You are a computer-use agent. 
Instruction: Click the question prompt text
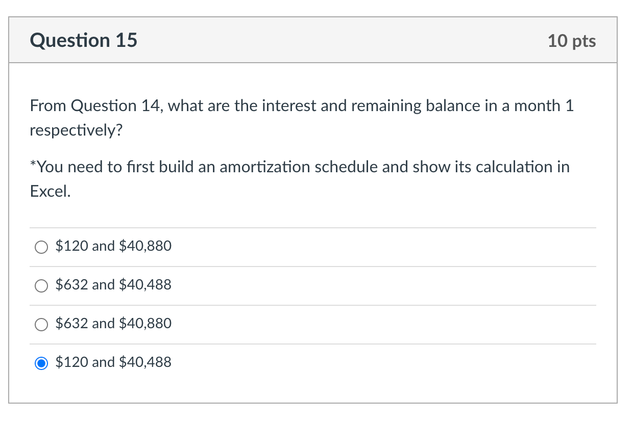pos(301,118)
